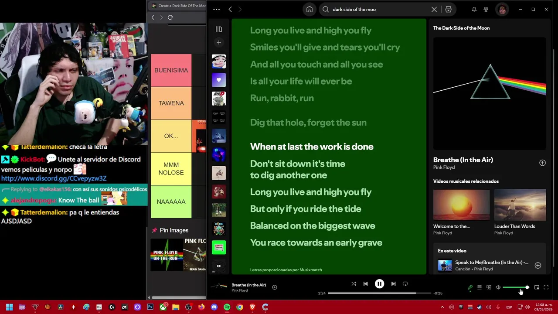Reload the browser page

[x=170, y=17]
